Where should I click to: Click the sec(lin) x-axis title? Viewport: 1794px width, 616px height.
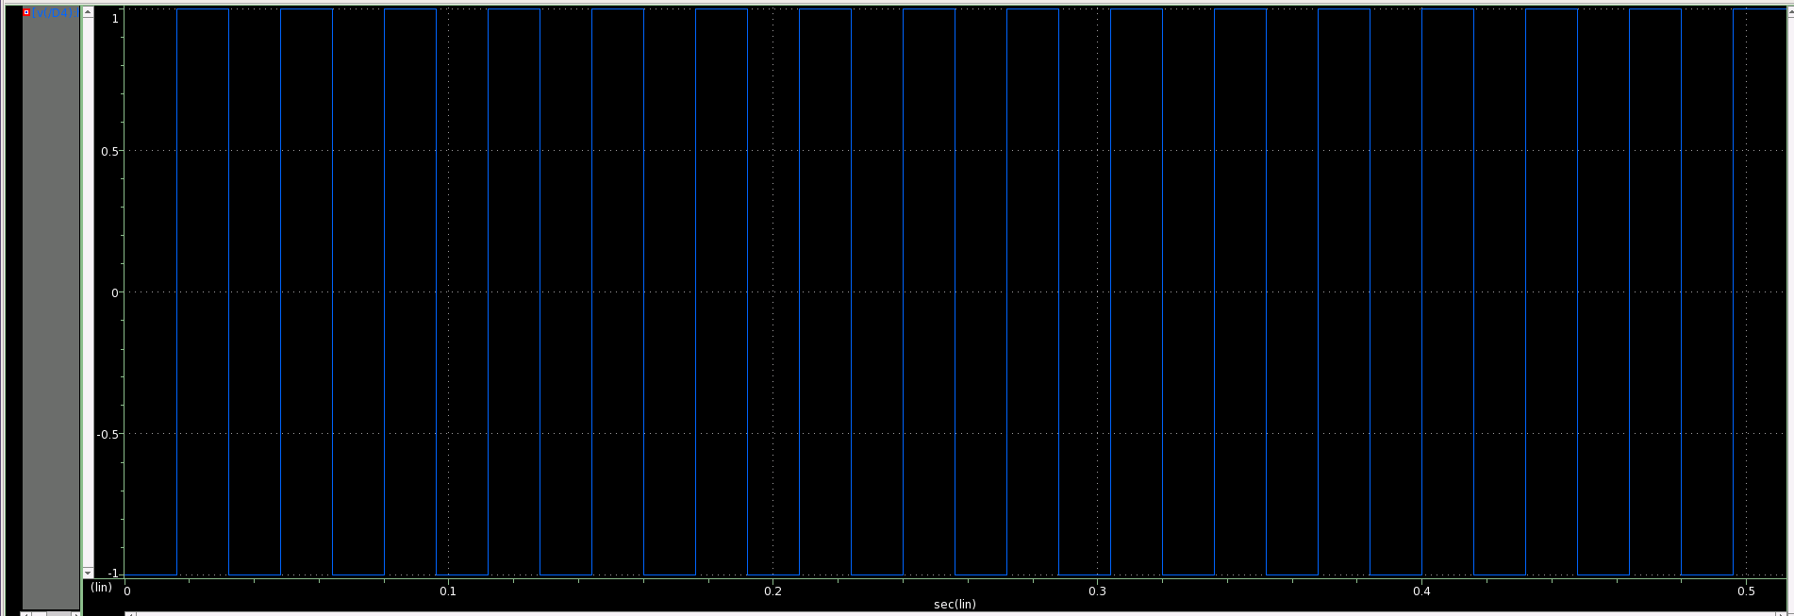click(x=955, y=604)
